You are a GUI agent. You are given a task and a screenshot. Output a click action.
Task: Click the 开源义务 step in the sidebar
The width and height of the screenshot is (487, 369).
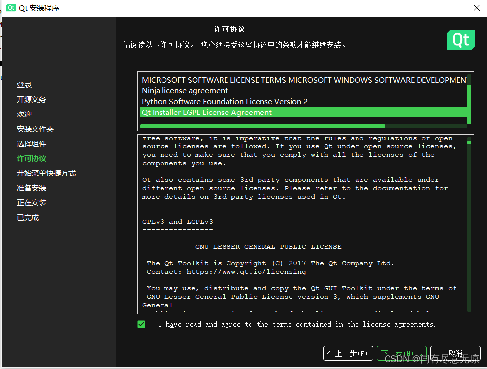[x=32, y=99]
